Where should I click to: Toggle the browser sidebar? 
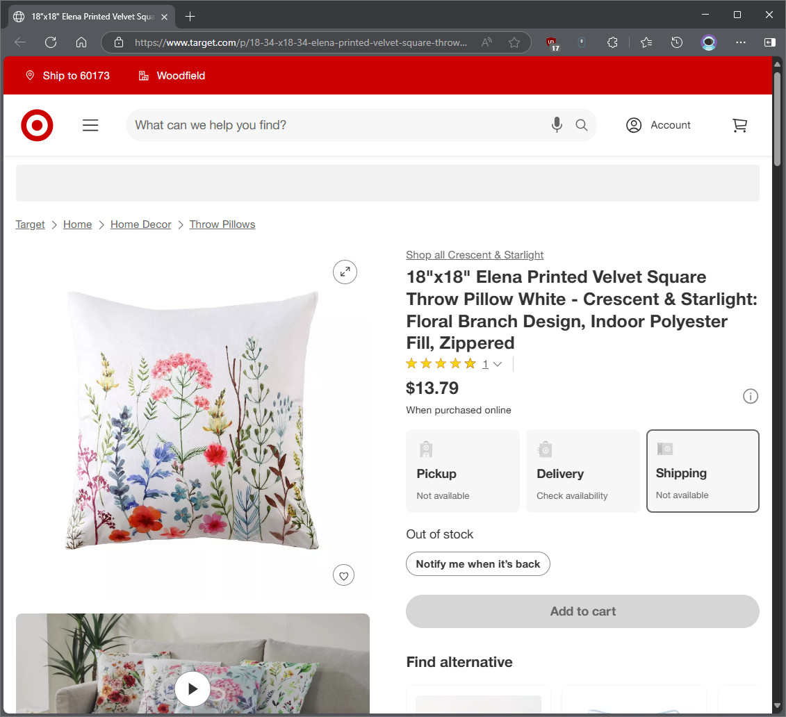[769, 42]
